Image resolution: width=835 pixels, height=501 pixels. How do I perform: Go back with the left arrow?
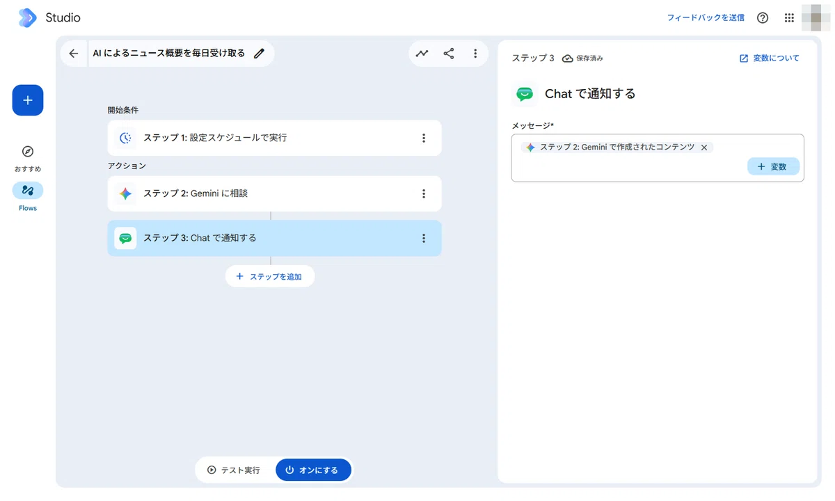pos(74,54)
